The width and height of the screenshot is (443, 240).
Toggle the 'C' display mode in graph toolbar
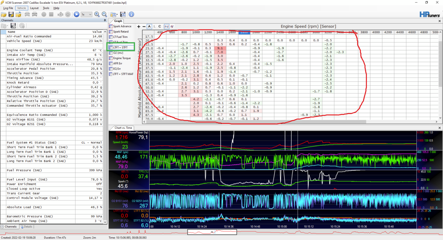coord(159,27)
